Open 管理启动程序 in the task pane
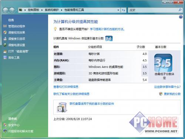 17,26
